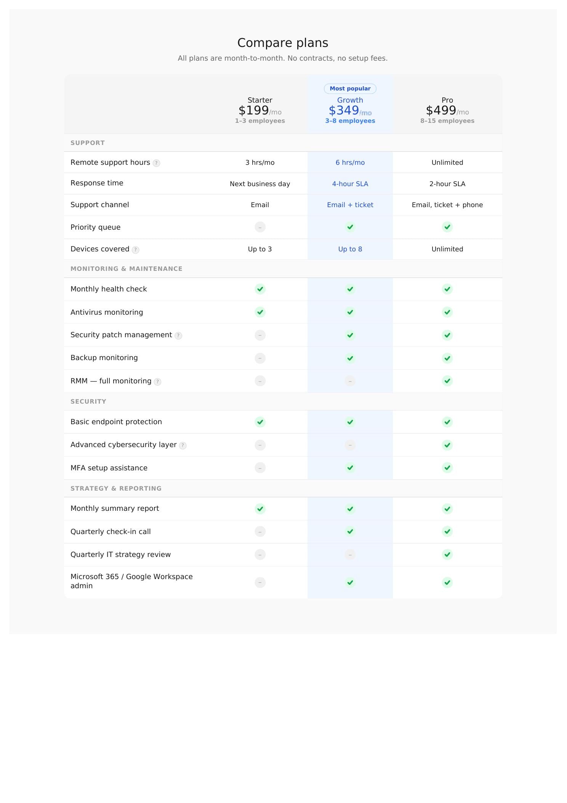Click the Growth plan $349 price

click(344, 111)
